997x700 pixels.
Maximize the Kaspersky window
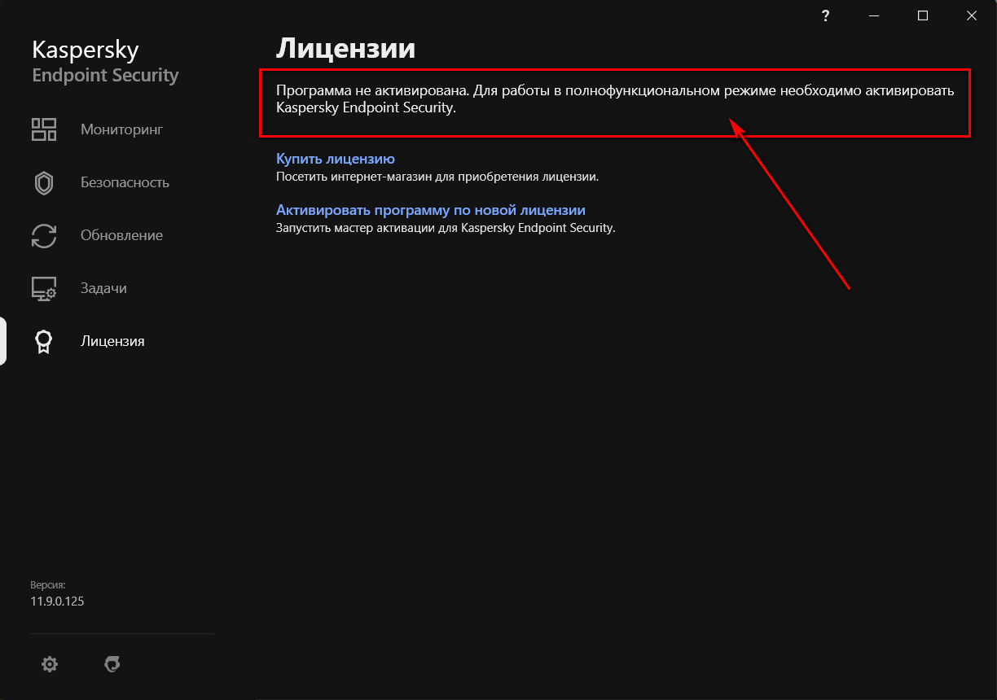pyautogui.click(x=923, y=15)
